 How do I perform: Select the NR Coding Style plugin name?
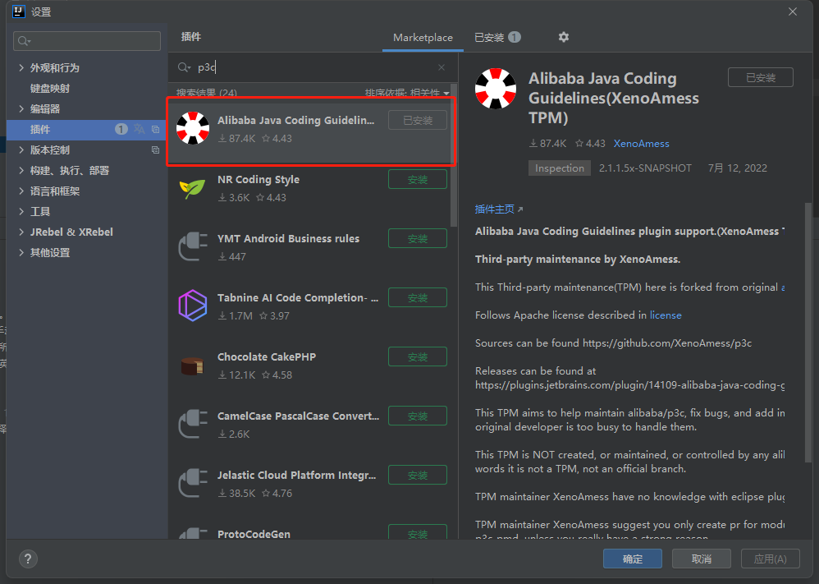pos(259,179)
